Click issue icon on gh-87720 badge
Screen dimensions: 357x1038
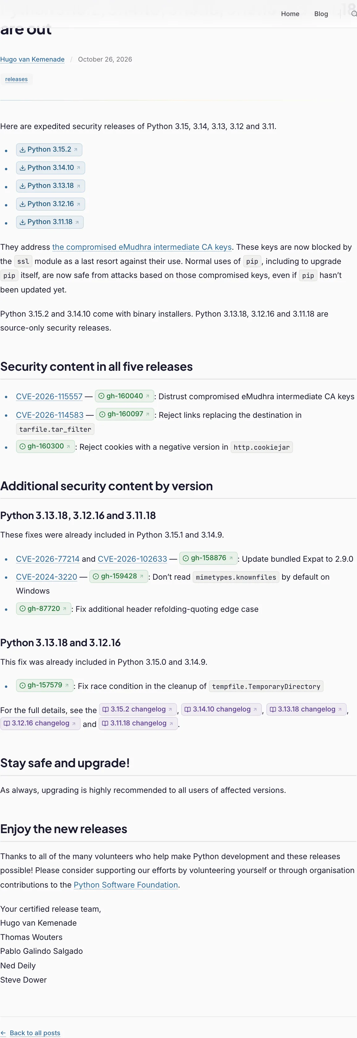click(23, 609)
